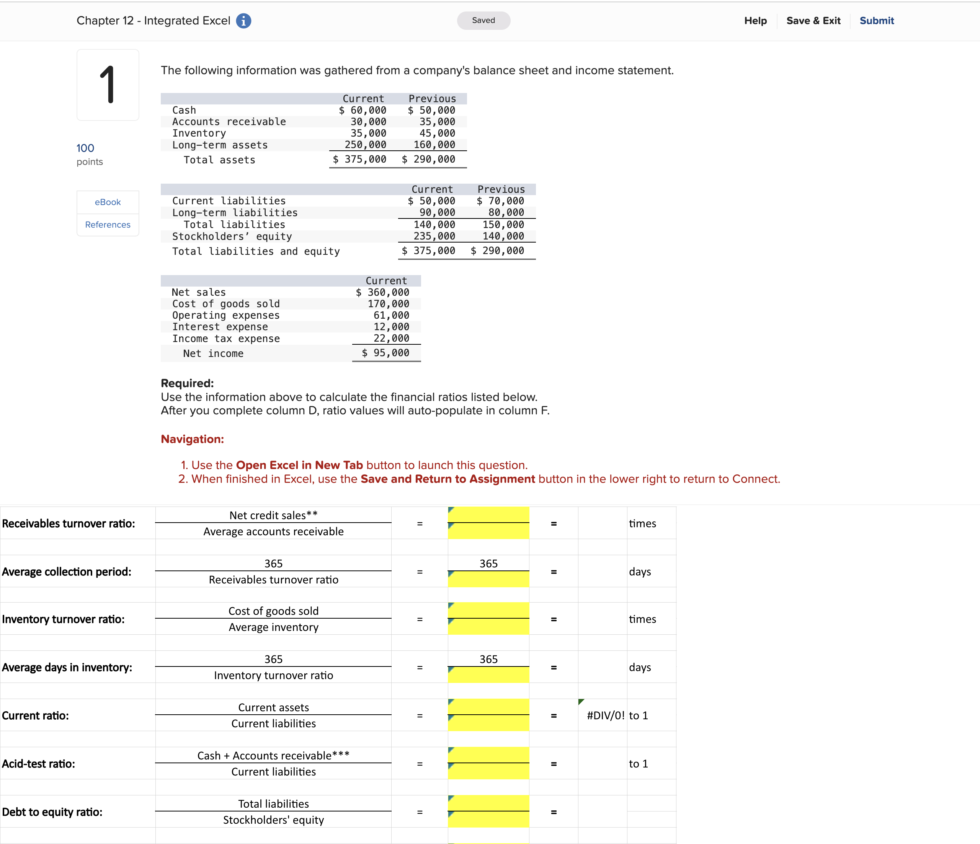Submit the assignment
Viewport: 980px width, 844px height.
coord(876,21)
